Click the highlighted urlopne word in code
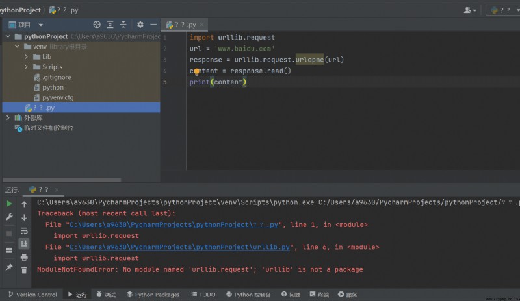Screen dimensions: 520x301 (x=309, y=60)
